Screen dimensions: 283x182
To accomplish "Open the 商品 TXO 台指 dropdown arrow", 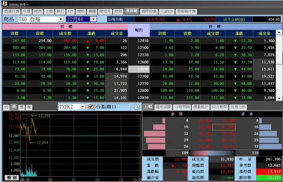I will tap(61, 19).
